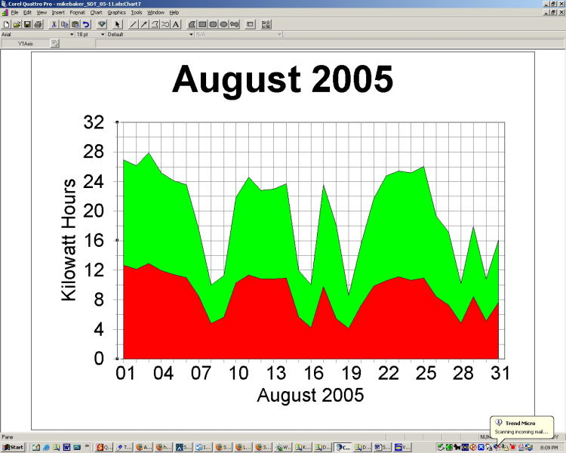This screenshot has width=566, height=453.
Task: Click the Print icon in toolbar
Action: (38, 24)
